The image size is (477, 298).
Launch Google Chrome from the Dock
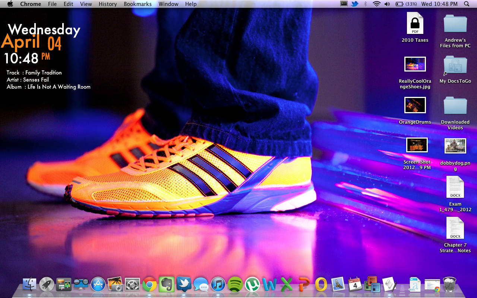[149, 285]
